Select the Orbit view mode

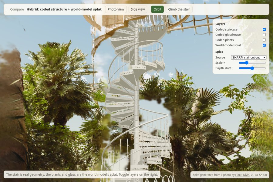click(x=157, y=9)
